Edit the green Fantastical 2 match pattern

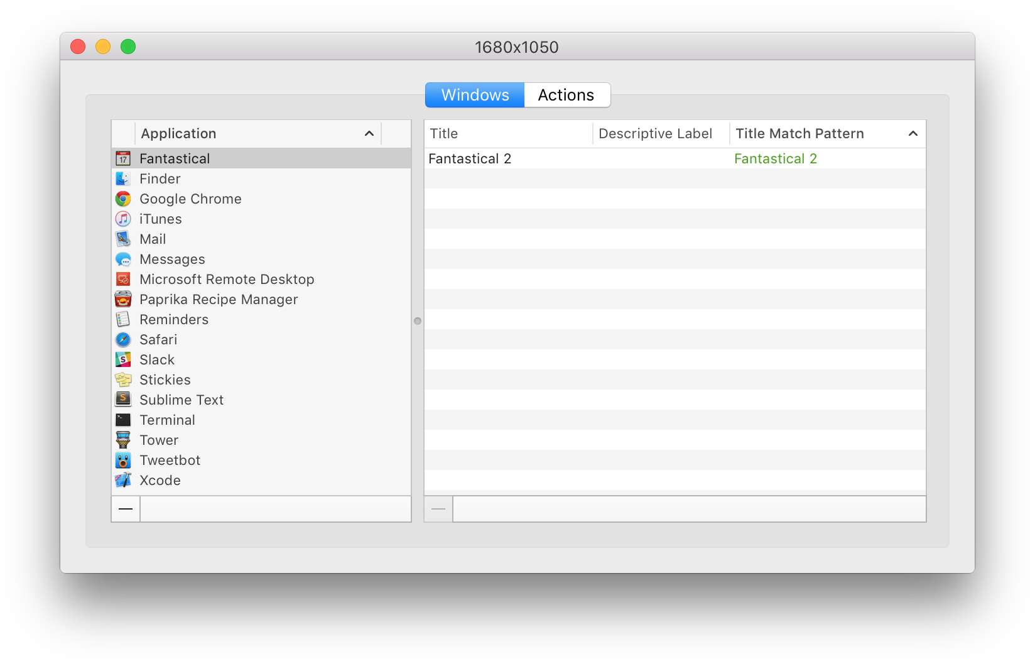[776, 158]
